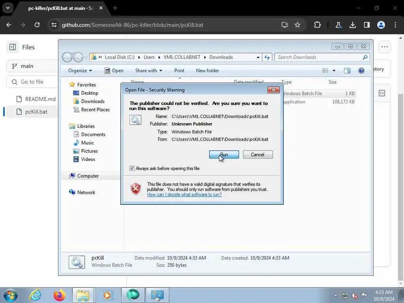The height and width of the screenshot is (303, 404).
Task: Reload the GitHub page in Chrome
Action: (x=37, y=25)
